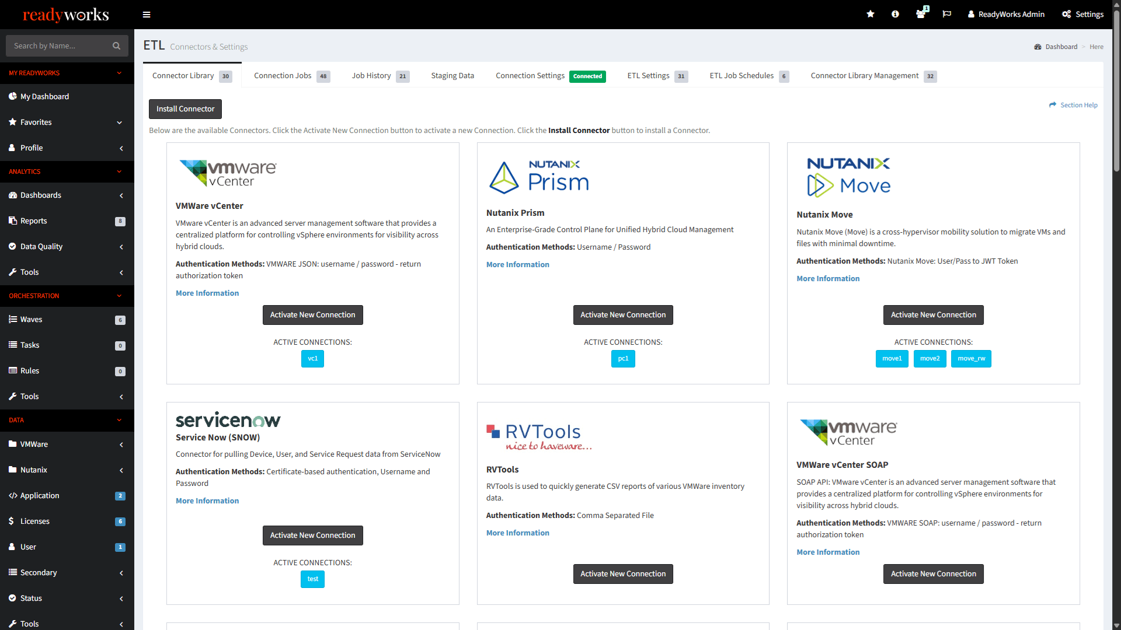Click the Analytics Tools wrench icon
The height and width of the screenshot is (630, 1121).
pyautogui.click(x=12, y=272)
